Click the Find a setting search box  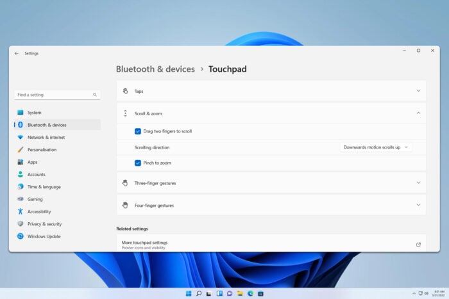[x=55, y=95]
